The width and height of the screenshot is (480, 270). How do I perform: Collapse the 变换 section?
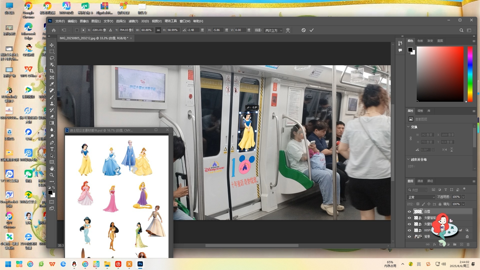click(x=408, y=127)
